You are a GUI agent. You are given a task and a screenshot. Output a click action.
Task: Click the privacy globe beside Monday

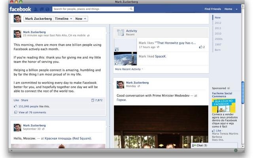click(x=139, y=86)
